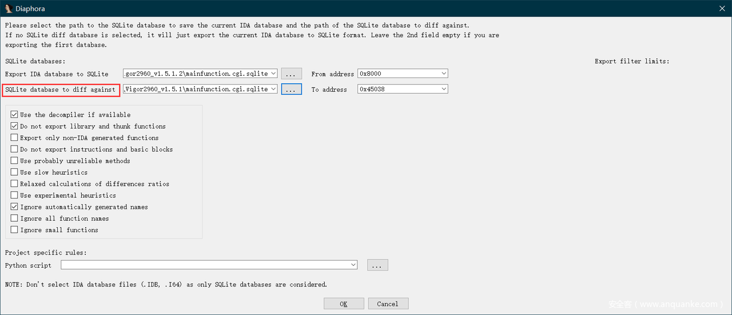Click the 'SQLite databases:' heading
732x315 pixels.
click(x=35, y=61)
